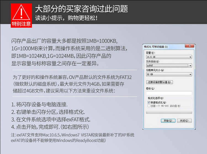Open the 容量 capacity dropdown showing 14.6 GB
207x154 pixels.
pyautogui.click(x=169, y=57)
